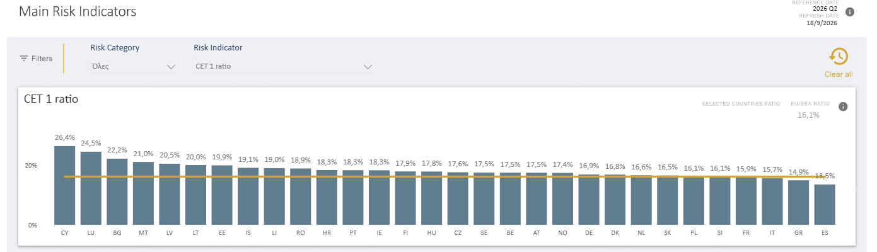Click the 18/9/2026 refresh date

pyautogui.click(x=822, y=23)
